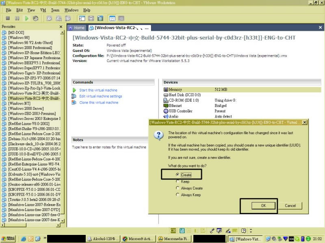Click the 21:02 clock in the system tray
The image size is (325, 243).
click(317, 239)
